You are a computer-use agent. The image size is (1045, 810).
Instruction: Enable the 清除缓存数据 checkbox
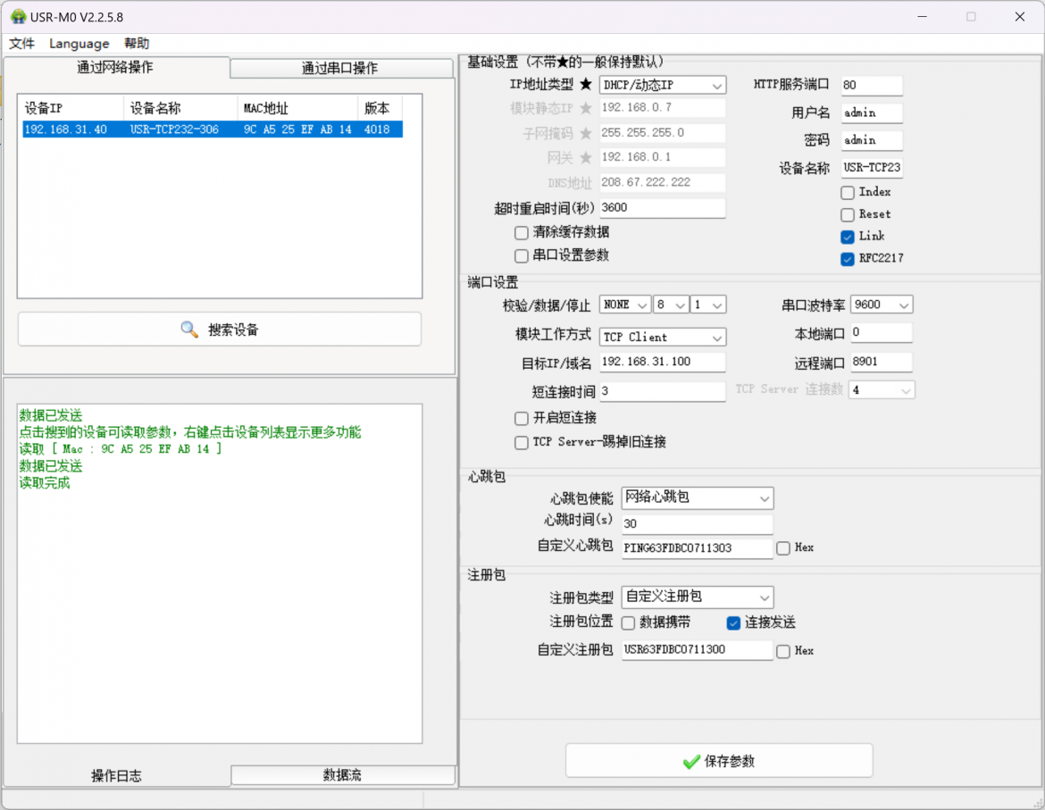tap(522, 232)
